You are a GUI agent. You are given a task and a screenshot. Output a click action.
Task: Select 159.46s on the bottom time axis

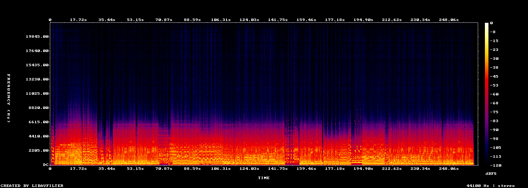pos(306,168)
